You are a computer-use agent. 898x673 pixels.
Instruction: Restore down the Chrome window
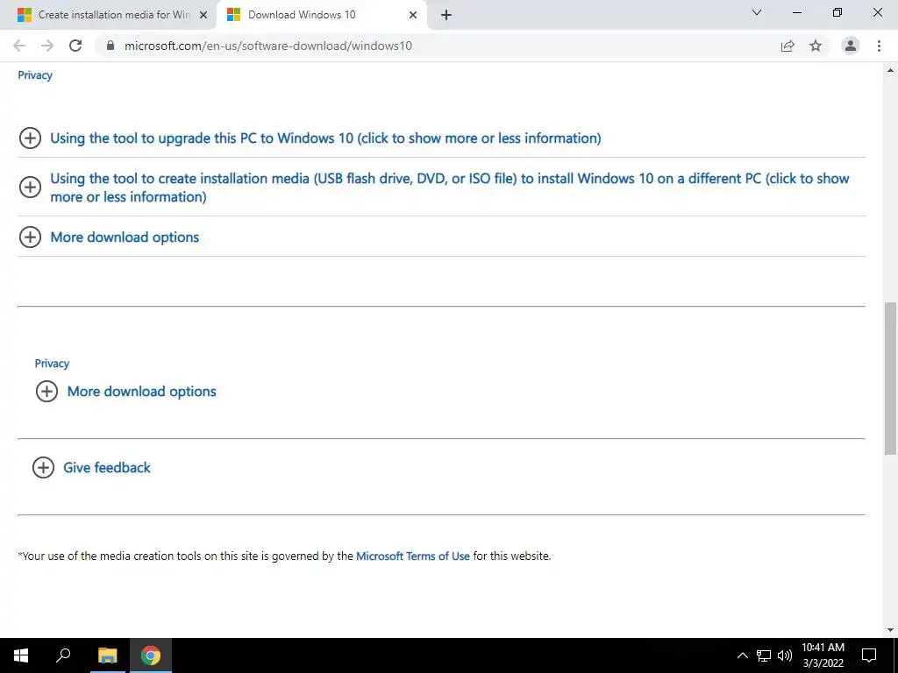click(837, 12)
